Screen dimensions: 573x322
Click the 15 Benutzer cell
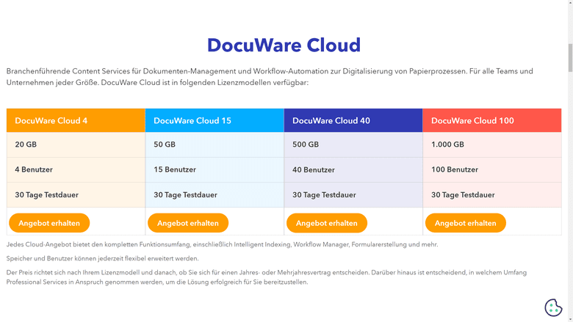tap(215, 169)
